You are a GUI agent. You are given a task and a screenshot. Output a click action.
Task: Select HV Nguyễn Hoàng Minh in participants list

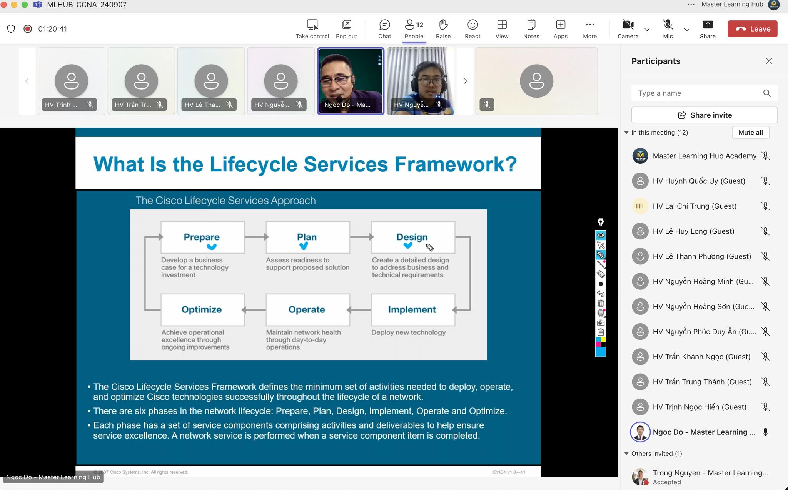[x=700, y=281]
